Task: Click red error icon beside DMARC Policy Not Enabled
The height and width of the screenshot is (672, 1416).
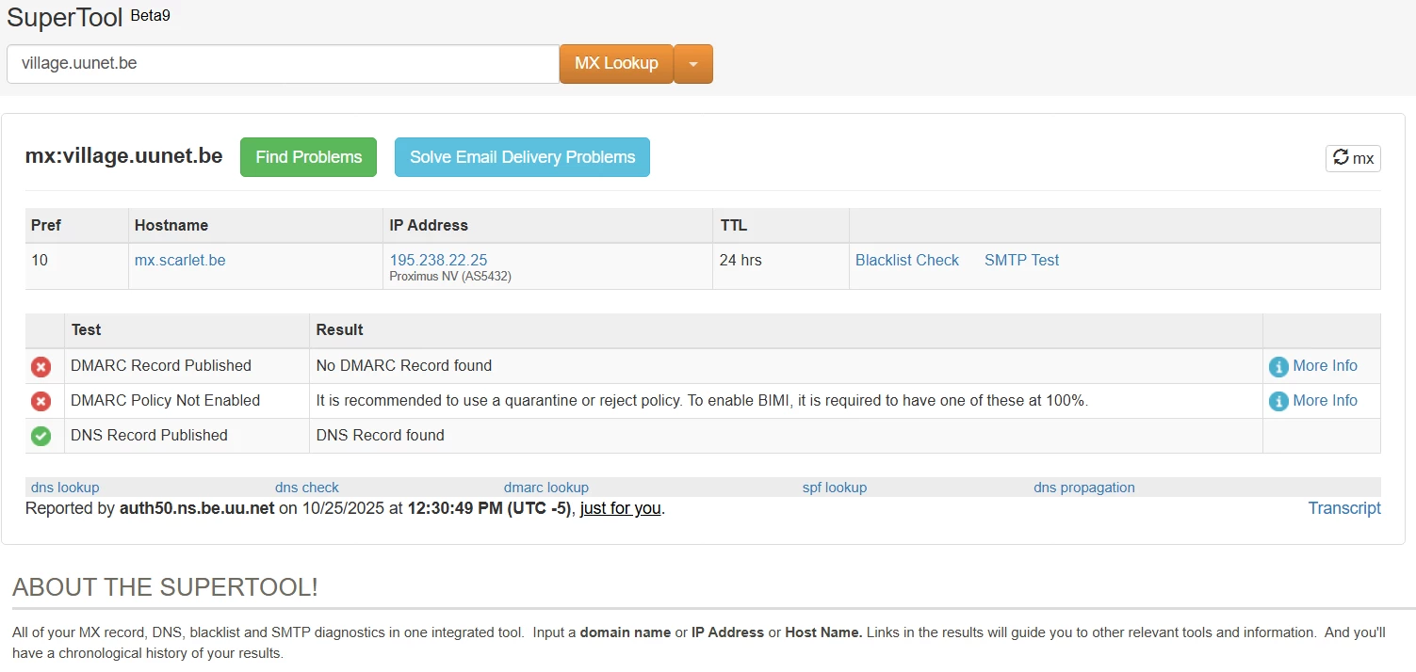Action: click(x=41, y=402)
